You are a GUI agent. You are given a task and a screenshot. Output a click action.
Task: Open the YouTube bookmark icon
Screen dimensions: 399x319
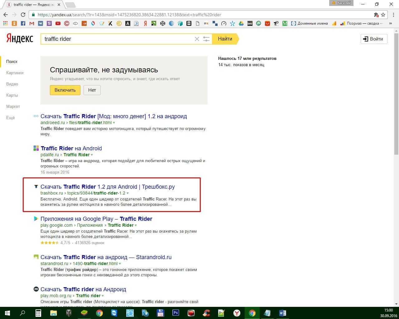point(58,23)
